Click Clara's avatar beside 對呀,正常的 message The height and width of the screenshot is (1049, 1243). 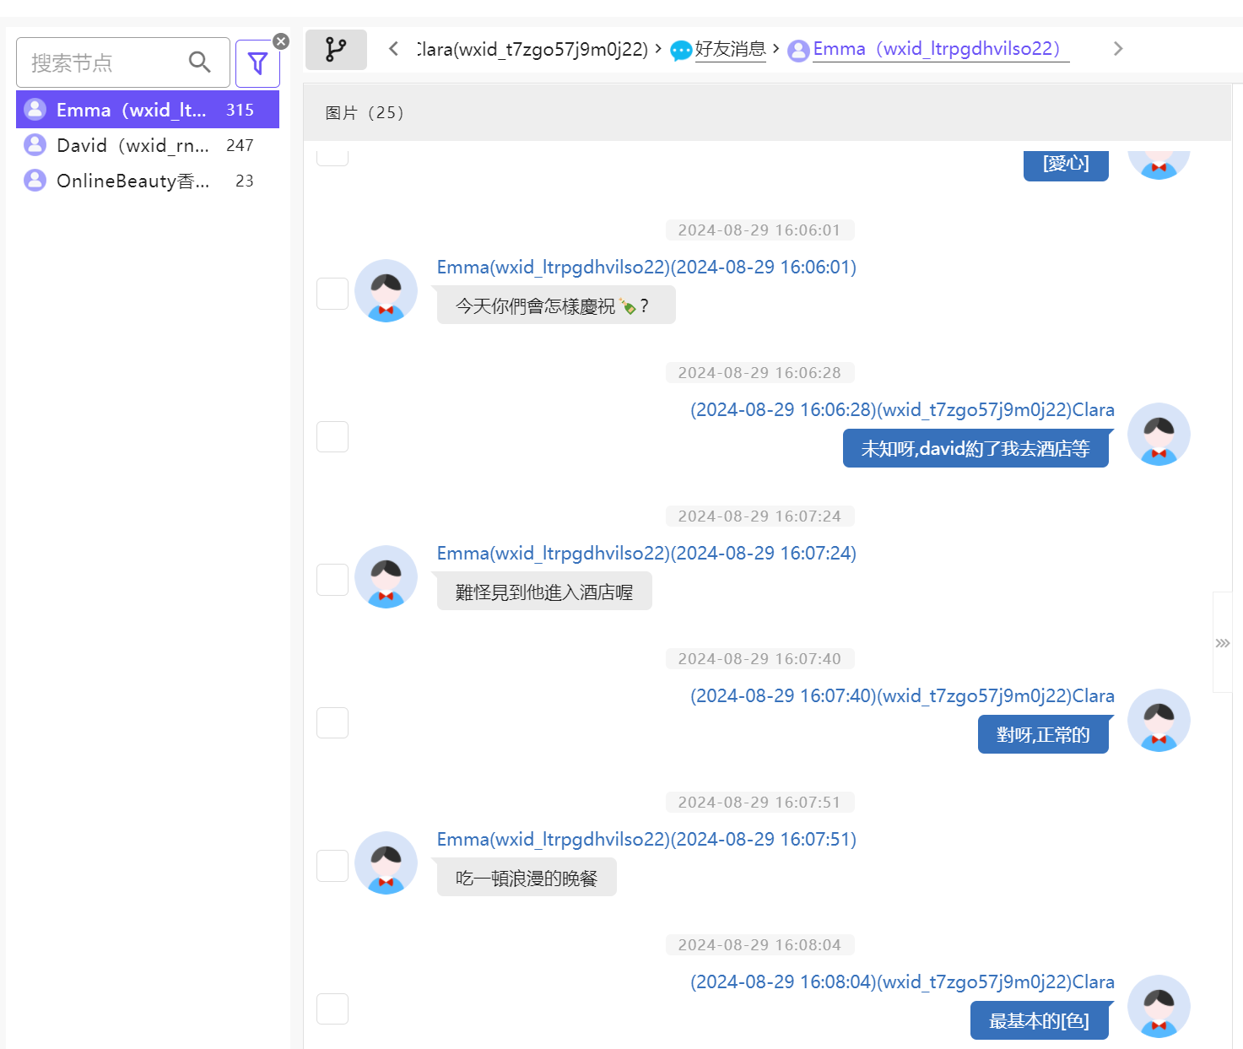tap(1159, 720)
